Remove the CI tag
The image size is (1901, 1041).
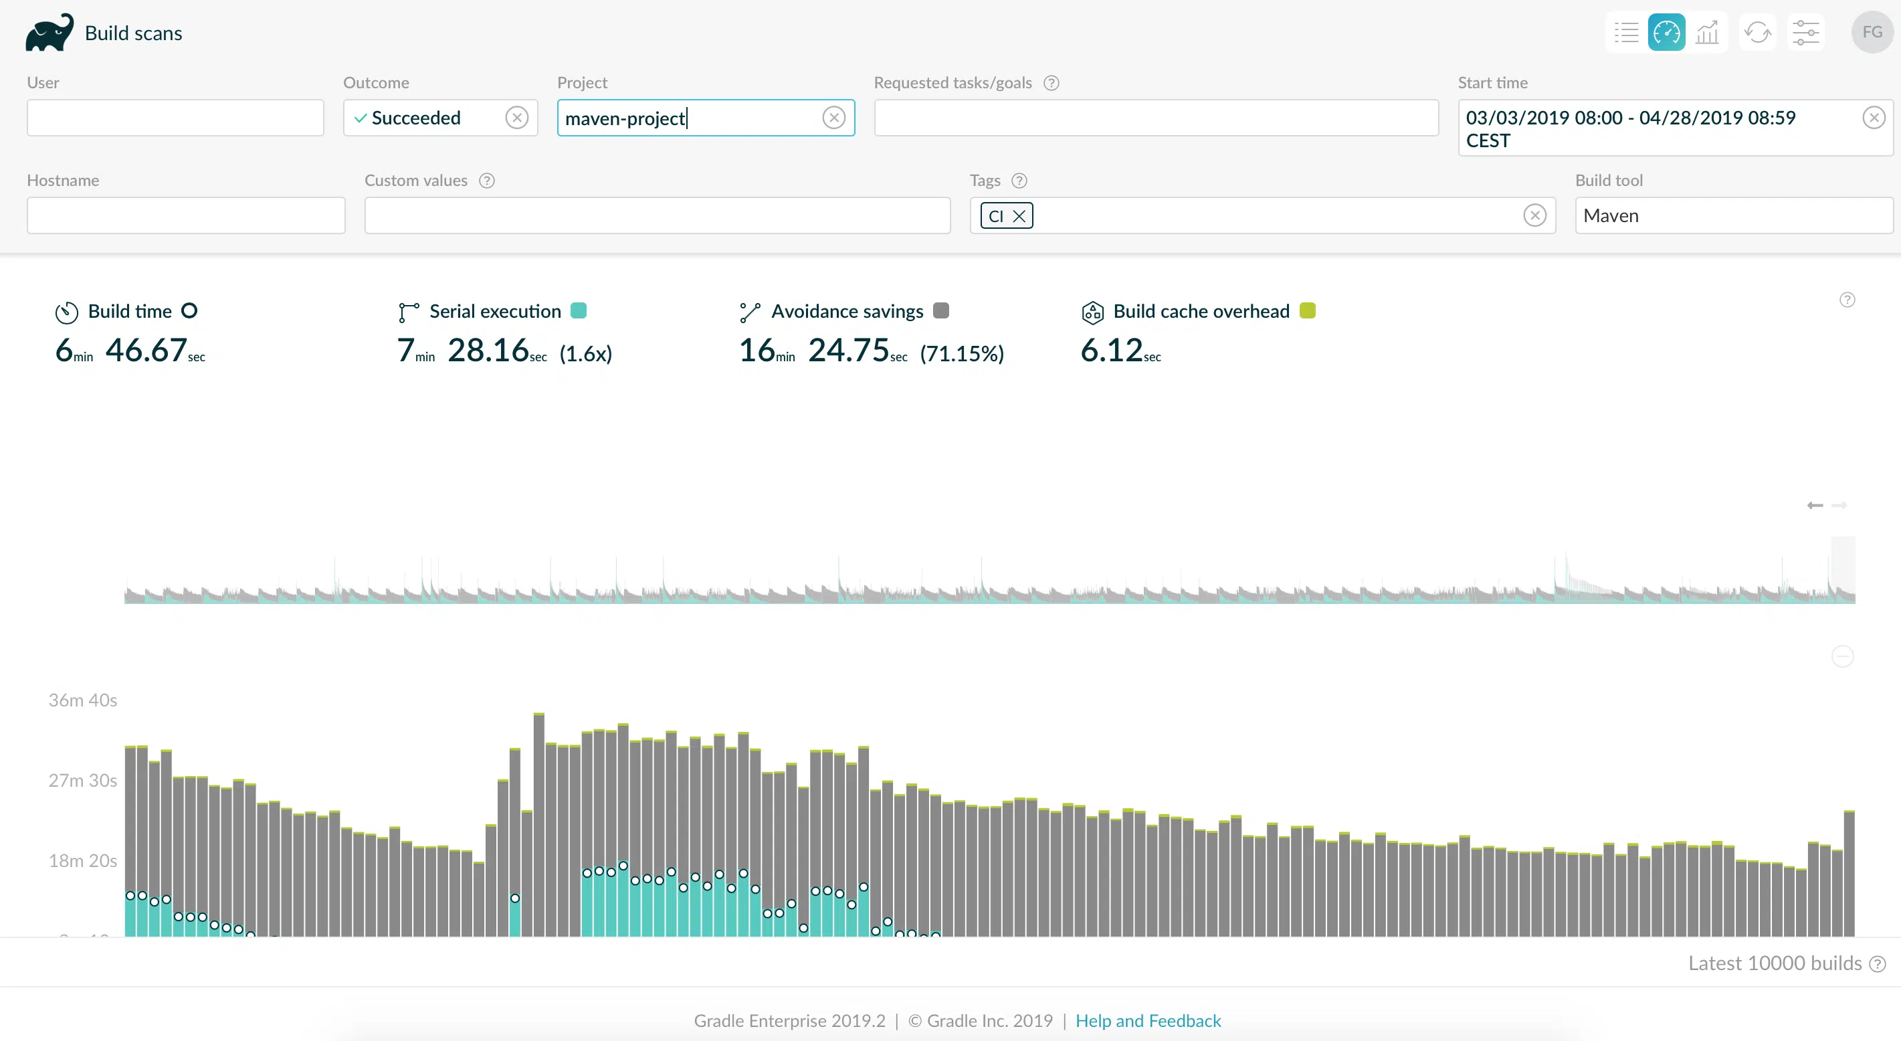[x=1019, y=215]
